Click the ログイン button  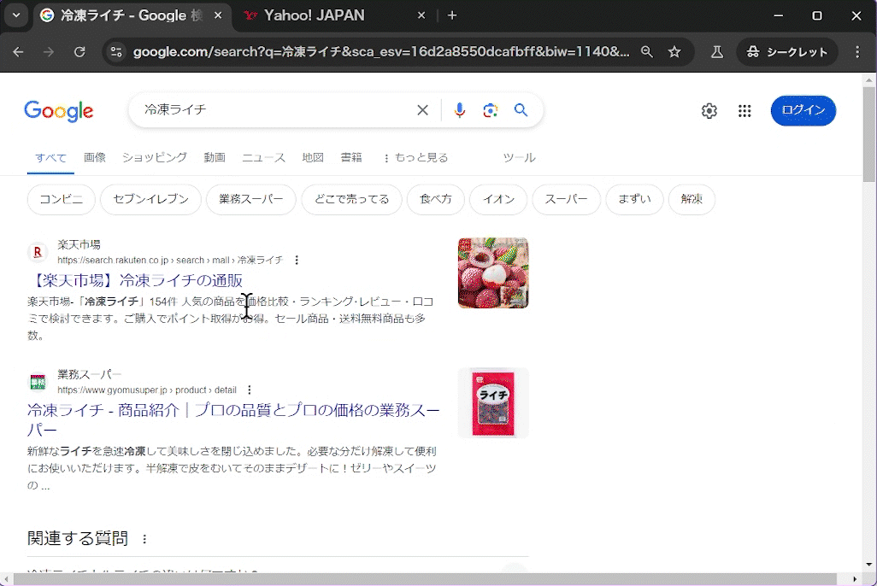click(x=803, y=111)
